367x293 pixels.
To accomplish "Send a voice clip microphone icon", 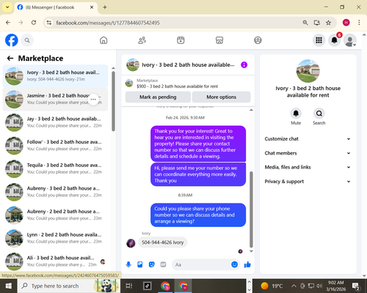I will [x=128, y=264].
